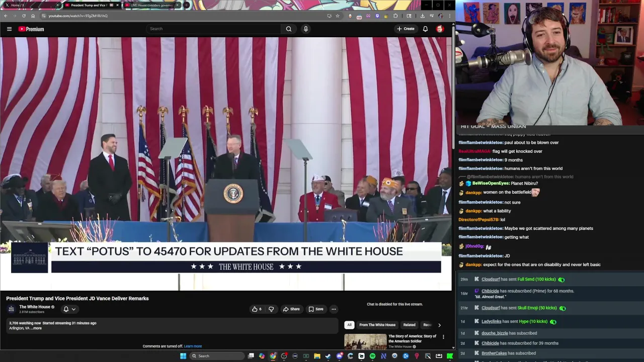Switch to the Home / X tab
Viewport: 644px width, 362px height.
31,5
